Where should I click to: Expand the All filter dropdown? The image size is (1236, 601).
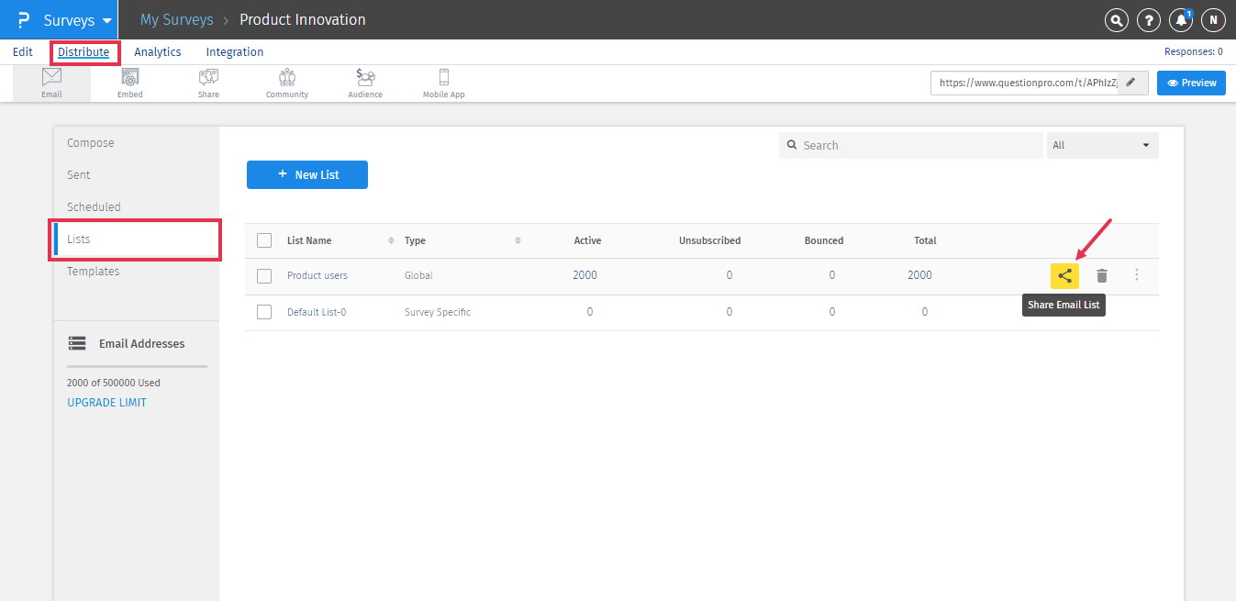pos(1102,145)
